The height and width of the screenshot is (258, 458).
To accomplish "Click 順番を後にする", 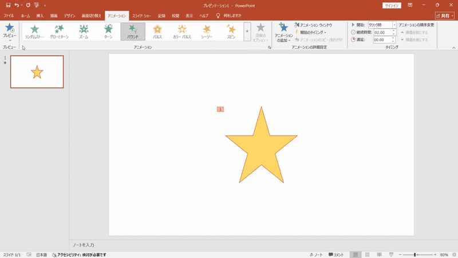I will [x=414, y=40].
